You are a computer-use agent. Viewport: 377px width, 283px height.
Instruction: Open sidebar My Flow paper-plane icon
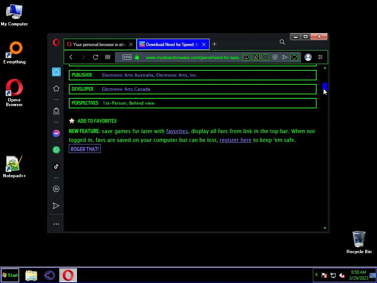click(x=56, y=206)
